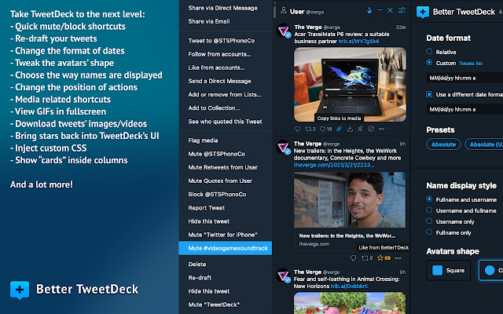Click the gold star like icon
This screenshot has height=314, width=503.
(380, 257)
